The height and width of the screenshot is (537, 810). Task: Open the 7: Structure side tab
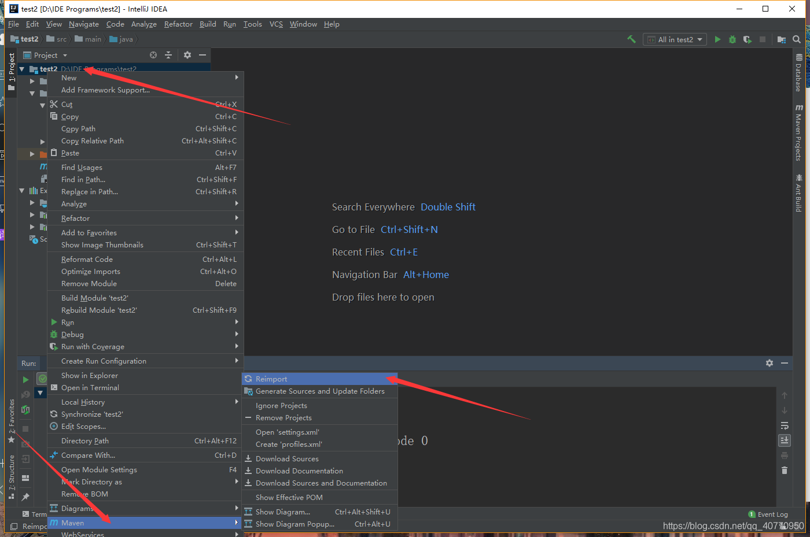[11, 477]
